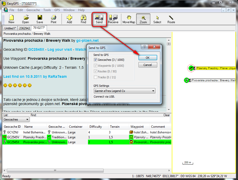The width and height of the screenshot is (238, 180).
Task: Click the description panel scroll up arrow
Action: (x=169, y=40)
